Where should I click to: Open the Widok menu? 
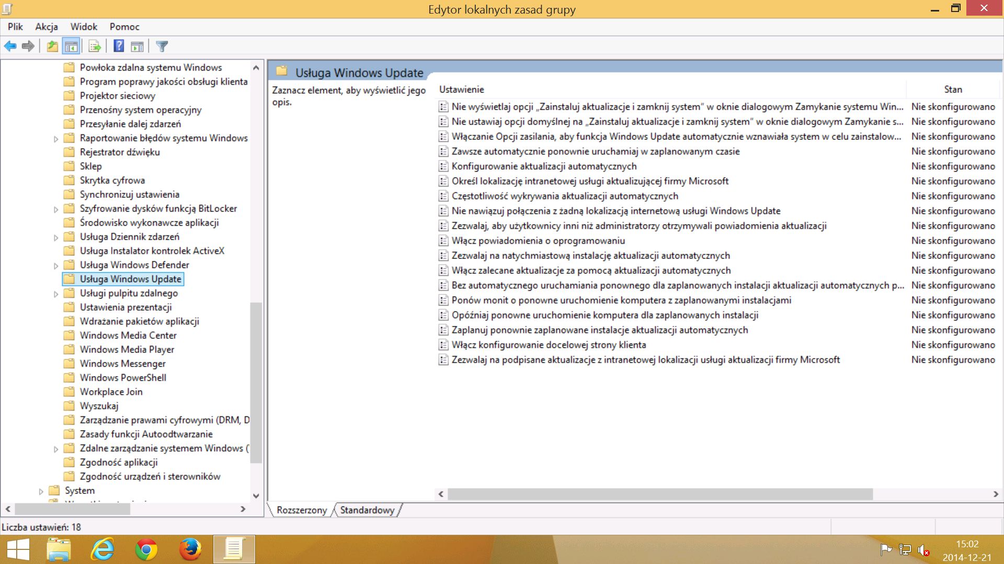click(84, 27)
